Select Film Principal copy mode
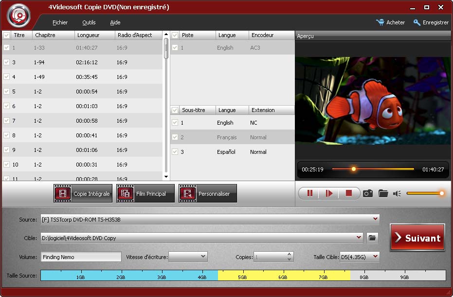The width and height of the screenshot is (453, 297). [145, 194]
